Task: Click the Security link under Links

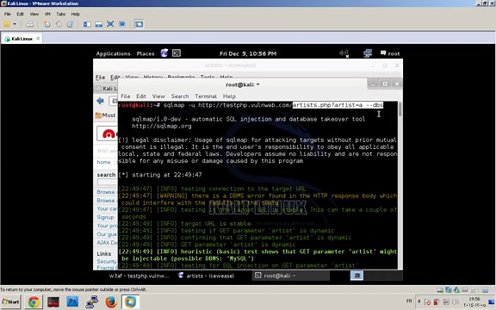Action: 107,261
